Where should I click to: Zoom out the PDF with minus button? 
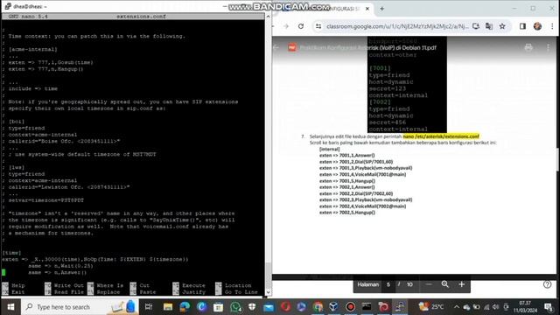click(429, 284)
